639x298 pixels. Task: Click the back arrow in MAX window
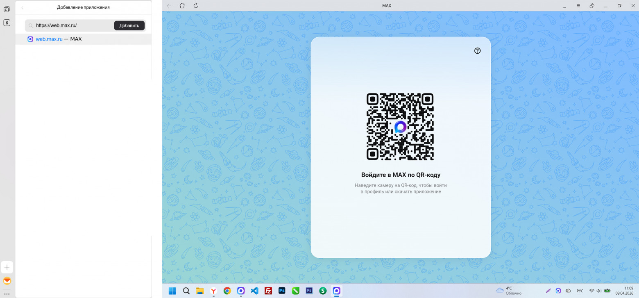pos(169,6)
